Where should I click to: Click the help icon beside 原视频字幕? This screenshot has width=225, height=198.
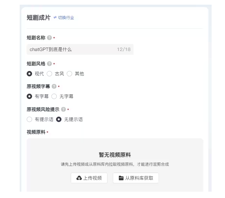[x=54, y=86]
